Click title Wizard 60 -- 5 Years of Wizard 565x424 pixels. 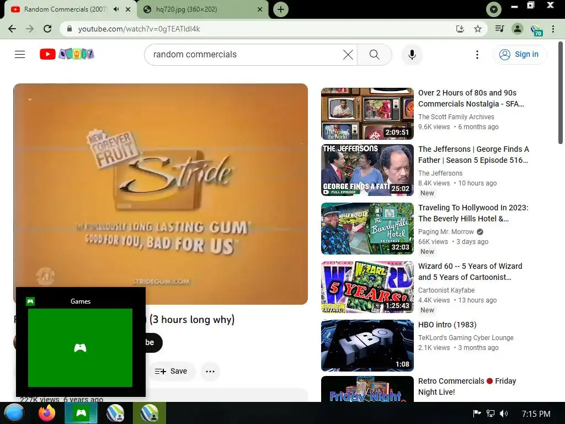pyautogui.click(x=470, y=272)
